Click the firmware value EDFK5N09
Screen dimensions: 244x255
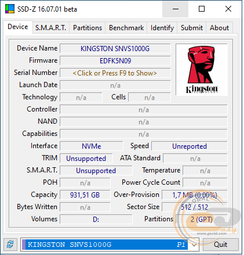(115, 61)
